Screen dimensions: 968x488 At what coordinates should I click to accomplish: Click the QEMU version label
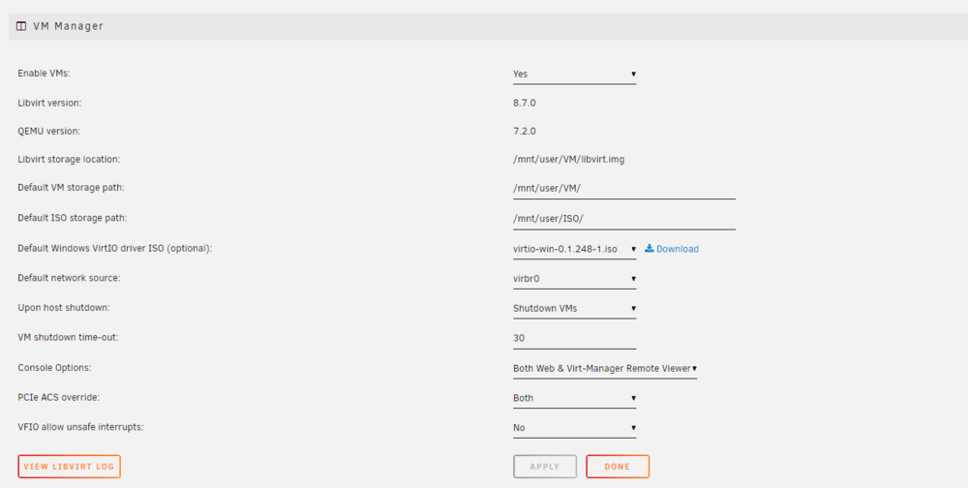49,131
